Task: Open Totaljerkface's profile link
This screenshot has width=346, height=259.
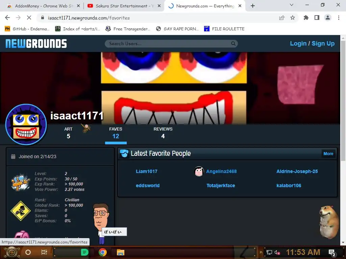Action: [221, 185]
